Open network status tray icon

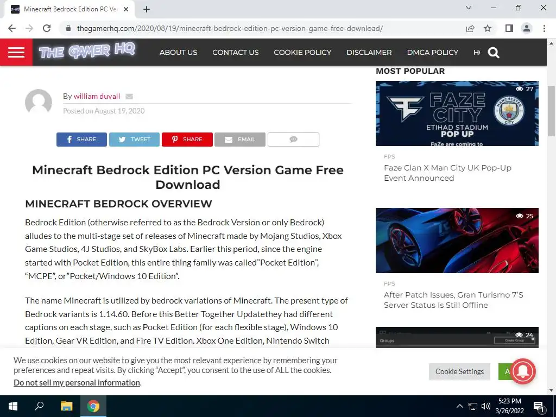473,406
